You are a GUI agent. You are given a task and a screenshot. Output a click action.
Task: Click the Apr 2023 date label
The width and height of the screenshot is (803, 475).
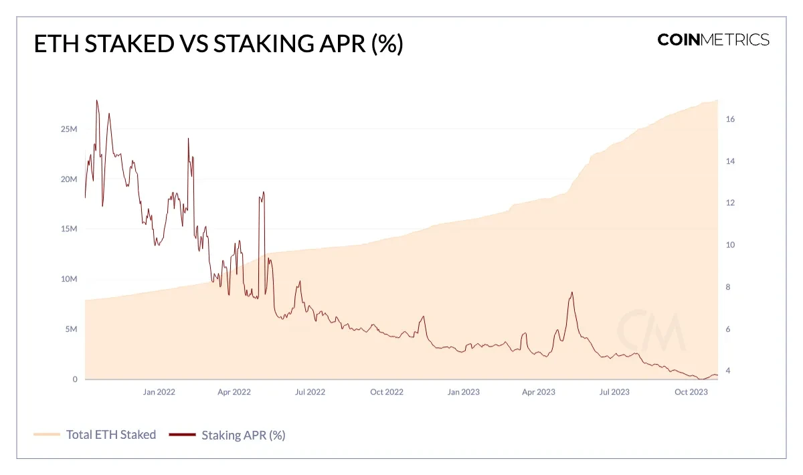pyautogui.click(x=538, y=392)
